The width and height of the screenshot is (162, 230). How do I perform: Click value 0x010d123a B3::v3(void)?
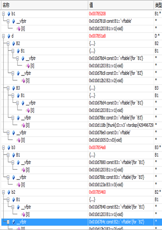click(106, 185)
